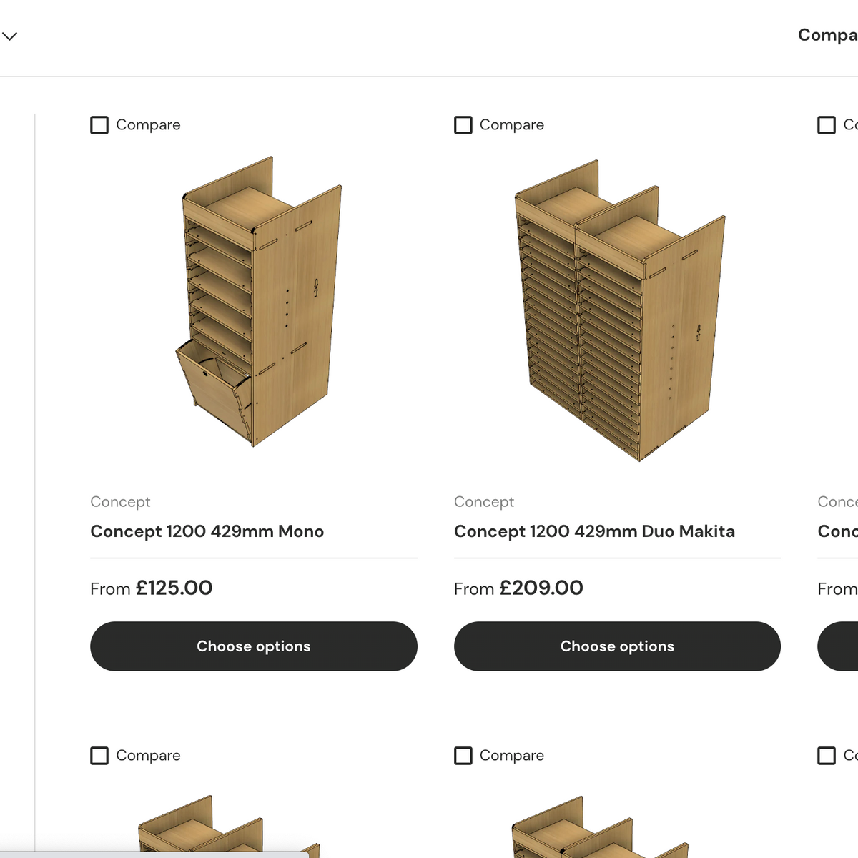Viewport: 858px width, 858px height.
Task: Open the Mono shelving unit product image
Action: click(x=253, y=307)
